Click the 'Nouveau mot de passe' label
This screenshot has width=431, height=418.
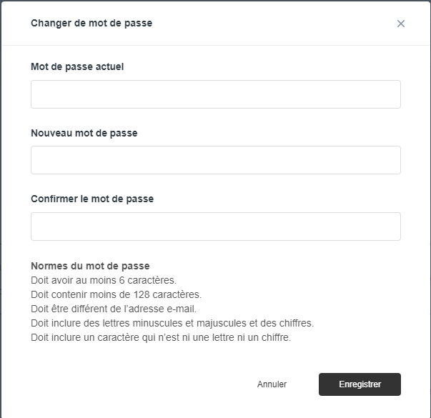coord(84,133)
